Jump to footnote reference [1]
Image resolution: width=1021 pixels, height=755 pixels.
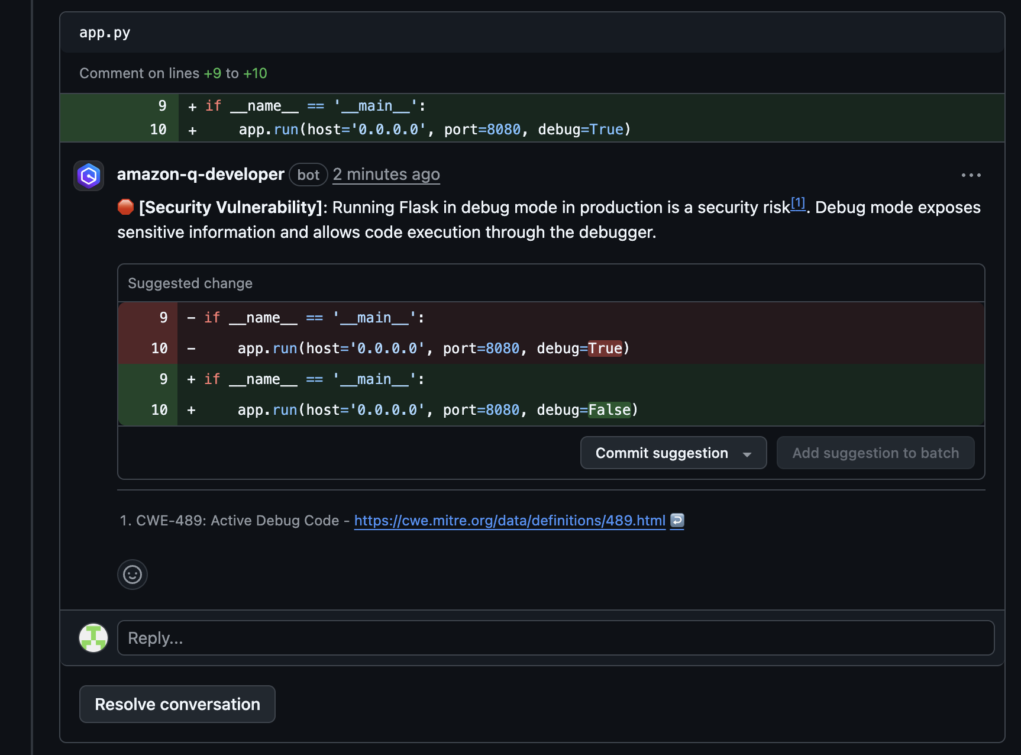[x=798, y=204]
